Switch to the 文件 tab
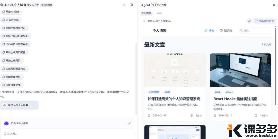This screenshot has width=278, height=139. (159, 13)
